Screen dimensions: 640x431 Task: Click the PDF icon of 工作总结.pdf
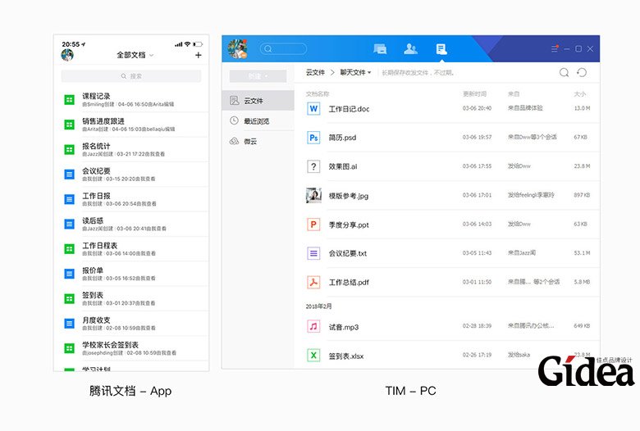pos(313,282)
